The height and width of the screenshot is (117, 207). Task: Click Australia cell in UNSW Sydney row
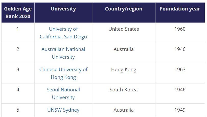coord(124,110)
